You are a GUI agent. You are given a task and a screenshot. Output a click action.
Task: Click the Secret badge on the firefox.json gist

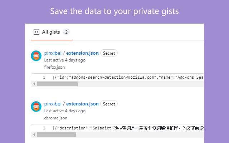109,53
